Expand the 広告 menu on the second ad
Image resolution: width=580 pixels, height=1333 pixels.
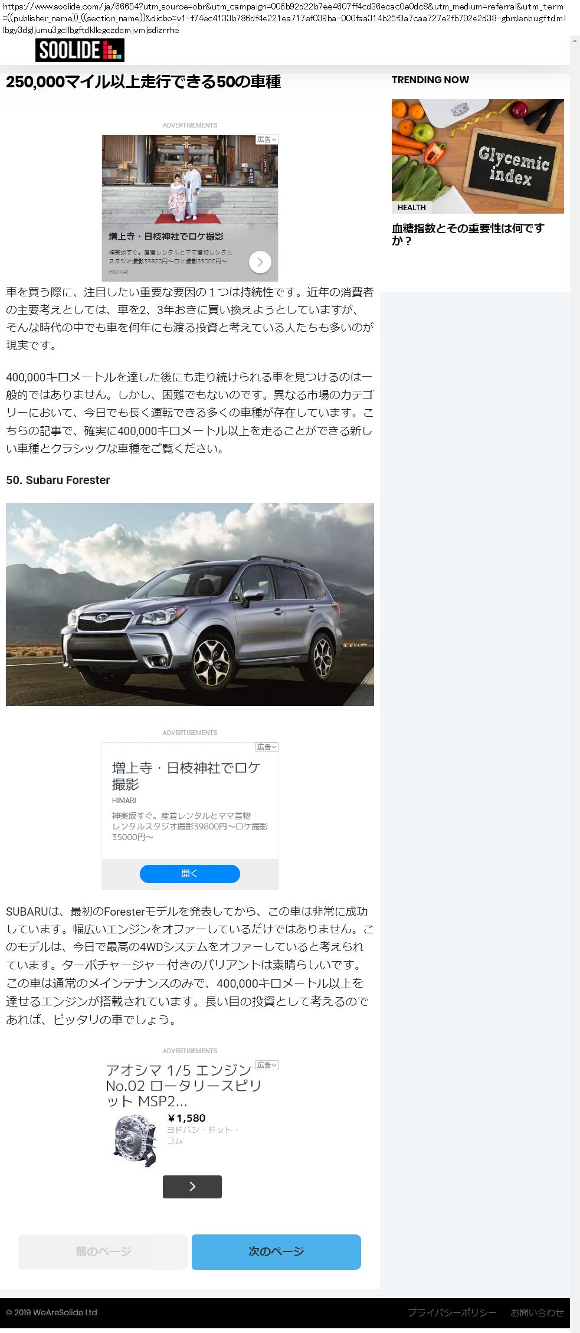(267, 747)
